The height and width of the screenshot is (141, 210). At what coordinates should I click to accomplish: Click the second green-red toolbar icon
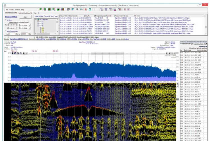(x=45, y=9)
